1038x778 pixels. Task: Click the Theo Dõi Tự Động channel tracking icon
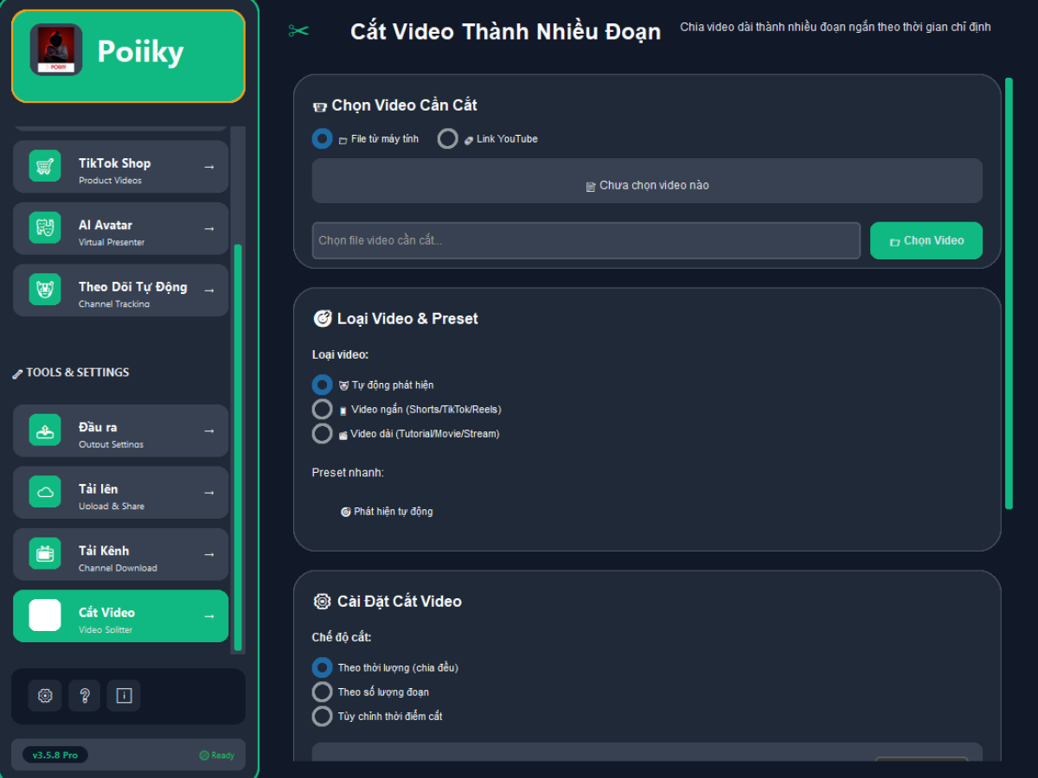pos(44,290)
